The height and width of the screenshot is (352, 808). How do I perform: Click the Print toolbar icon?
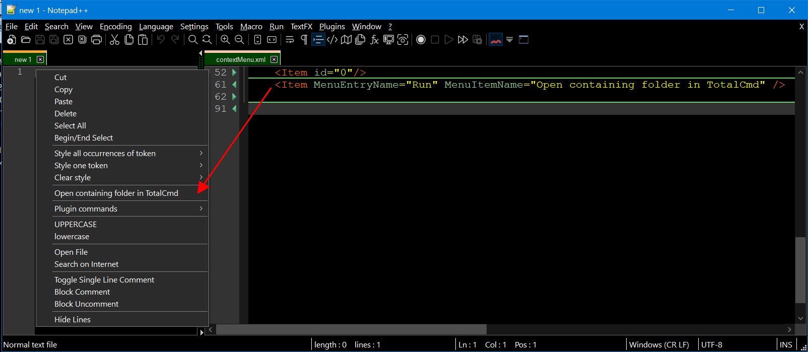coord(96,40)
